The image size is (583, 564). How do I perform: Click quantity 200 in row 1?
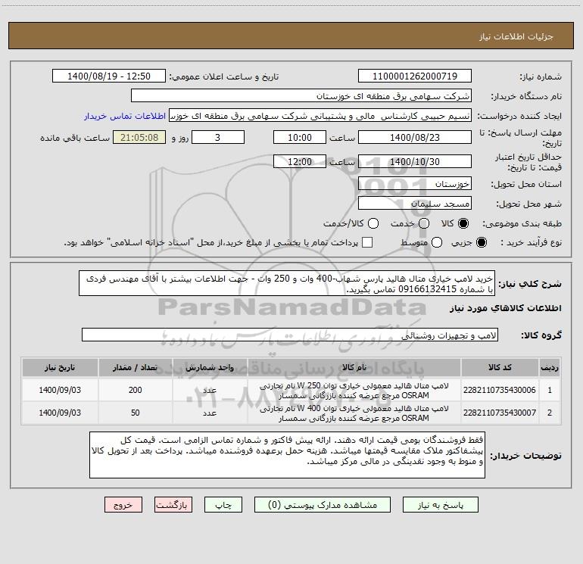[x=135, y=390]
